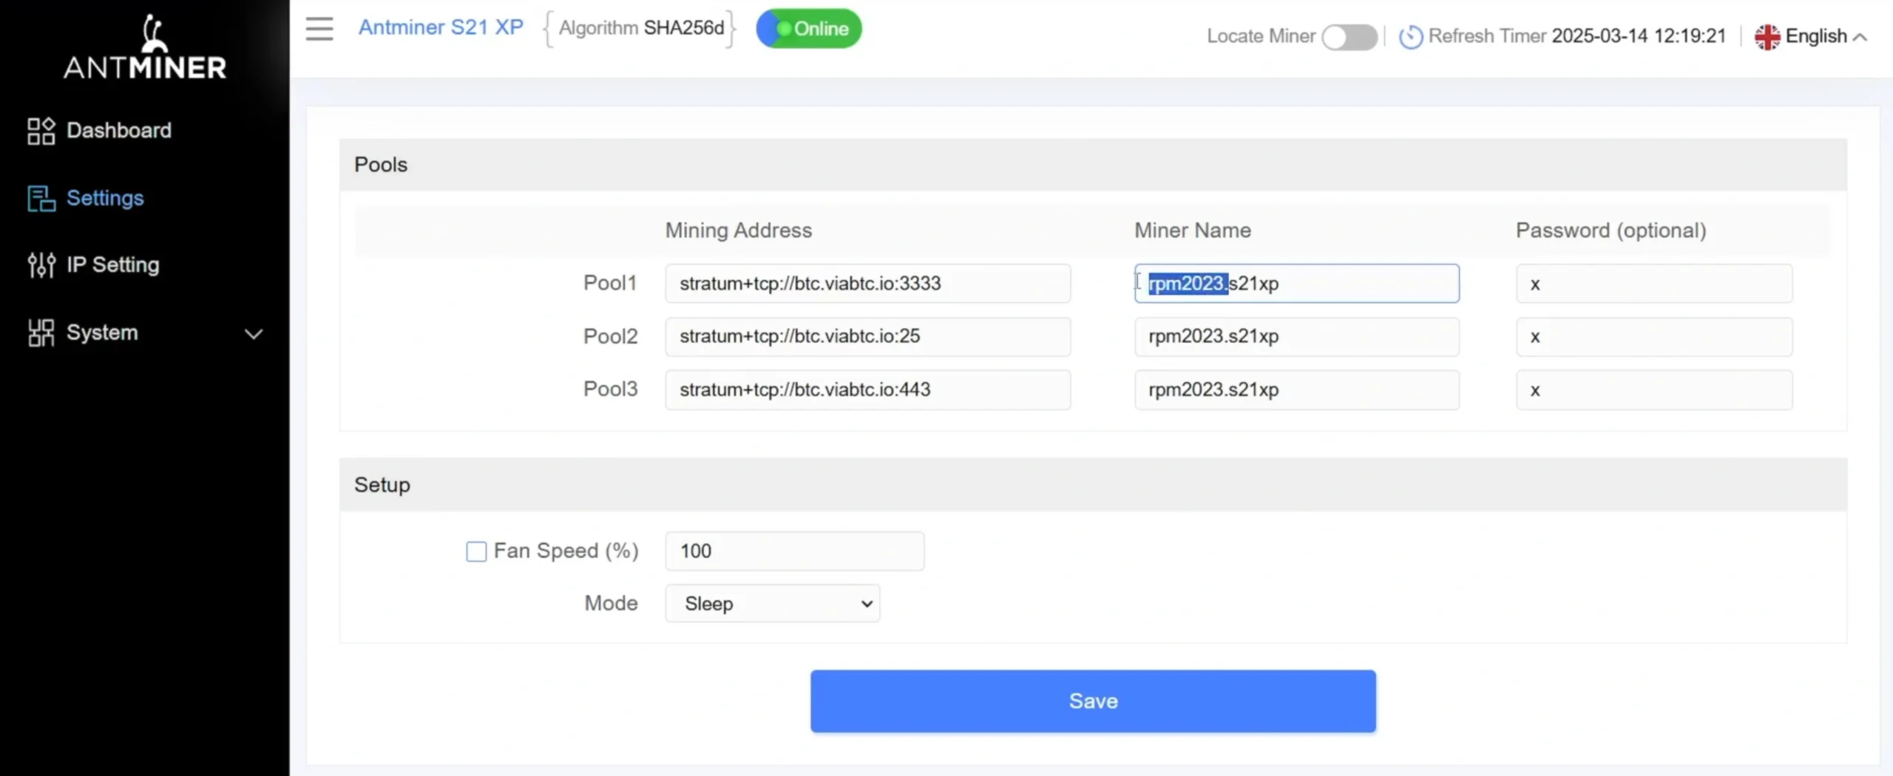Click the Locate Miner label

pyautogui.click(x=1261, y=36)
